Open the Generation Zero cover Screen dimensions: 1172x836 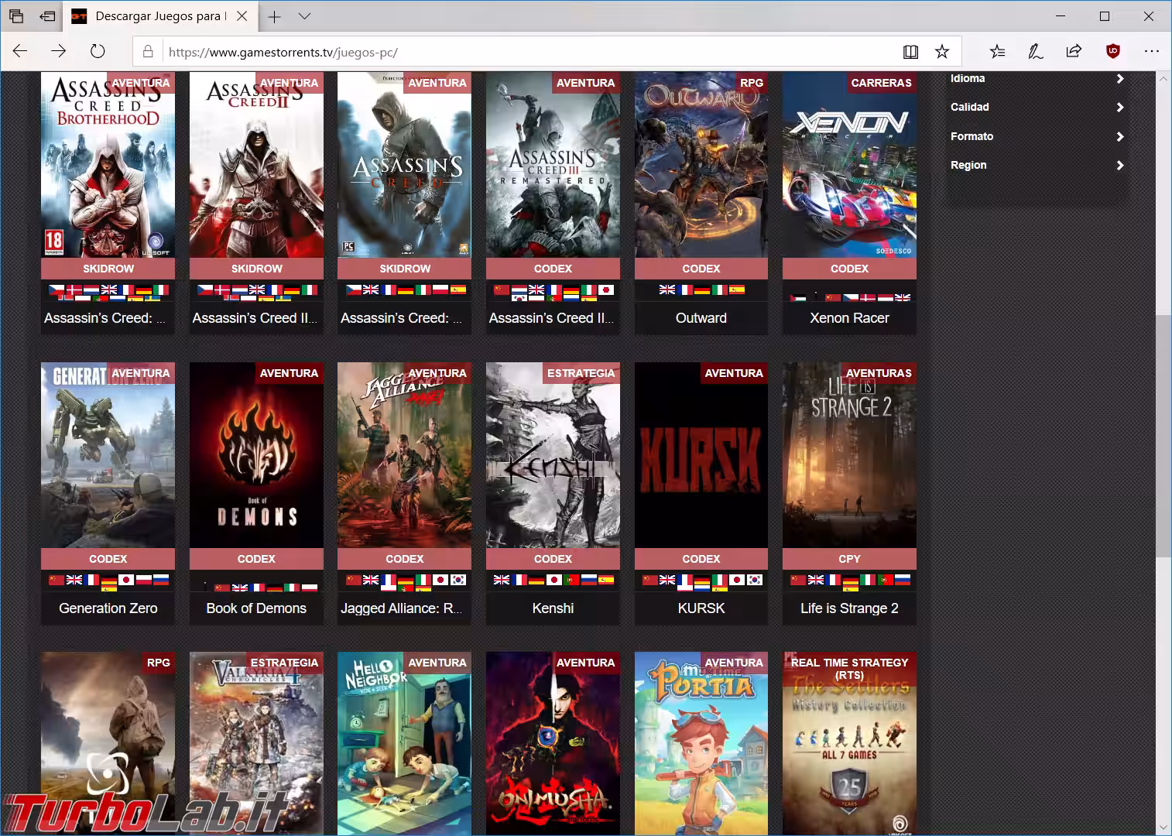click(x=108, y=455)
